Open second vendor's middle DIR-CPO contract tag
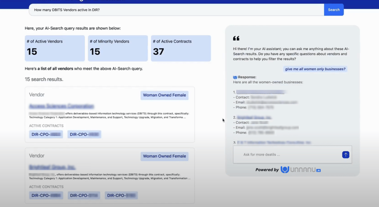 [x=84, y=195]
